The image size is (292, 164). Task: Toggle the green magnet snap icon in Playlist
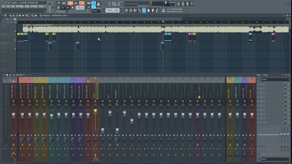(5, 15)
